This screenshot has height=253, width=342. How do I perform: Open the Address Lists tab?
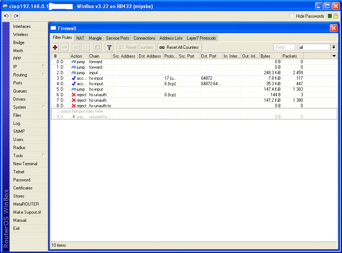point(171,38)
